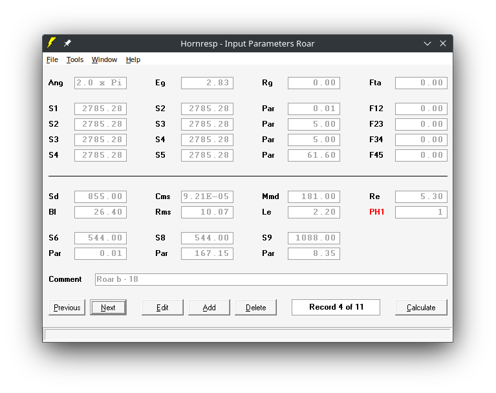The image size is (496, 393).
Task: Click the Le field showing 2.20
Action: coord(314,212)
